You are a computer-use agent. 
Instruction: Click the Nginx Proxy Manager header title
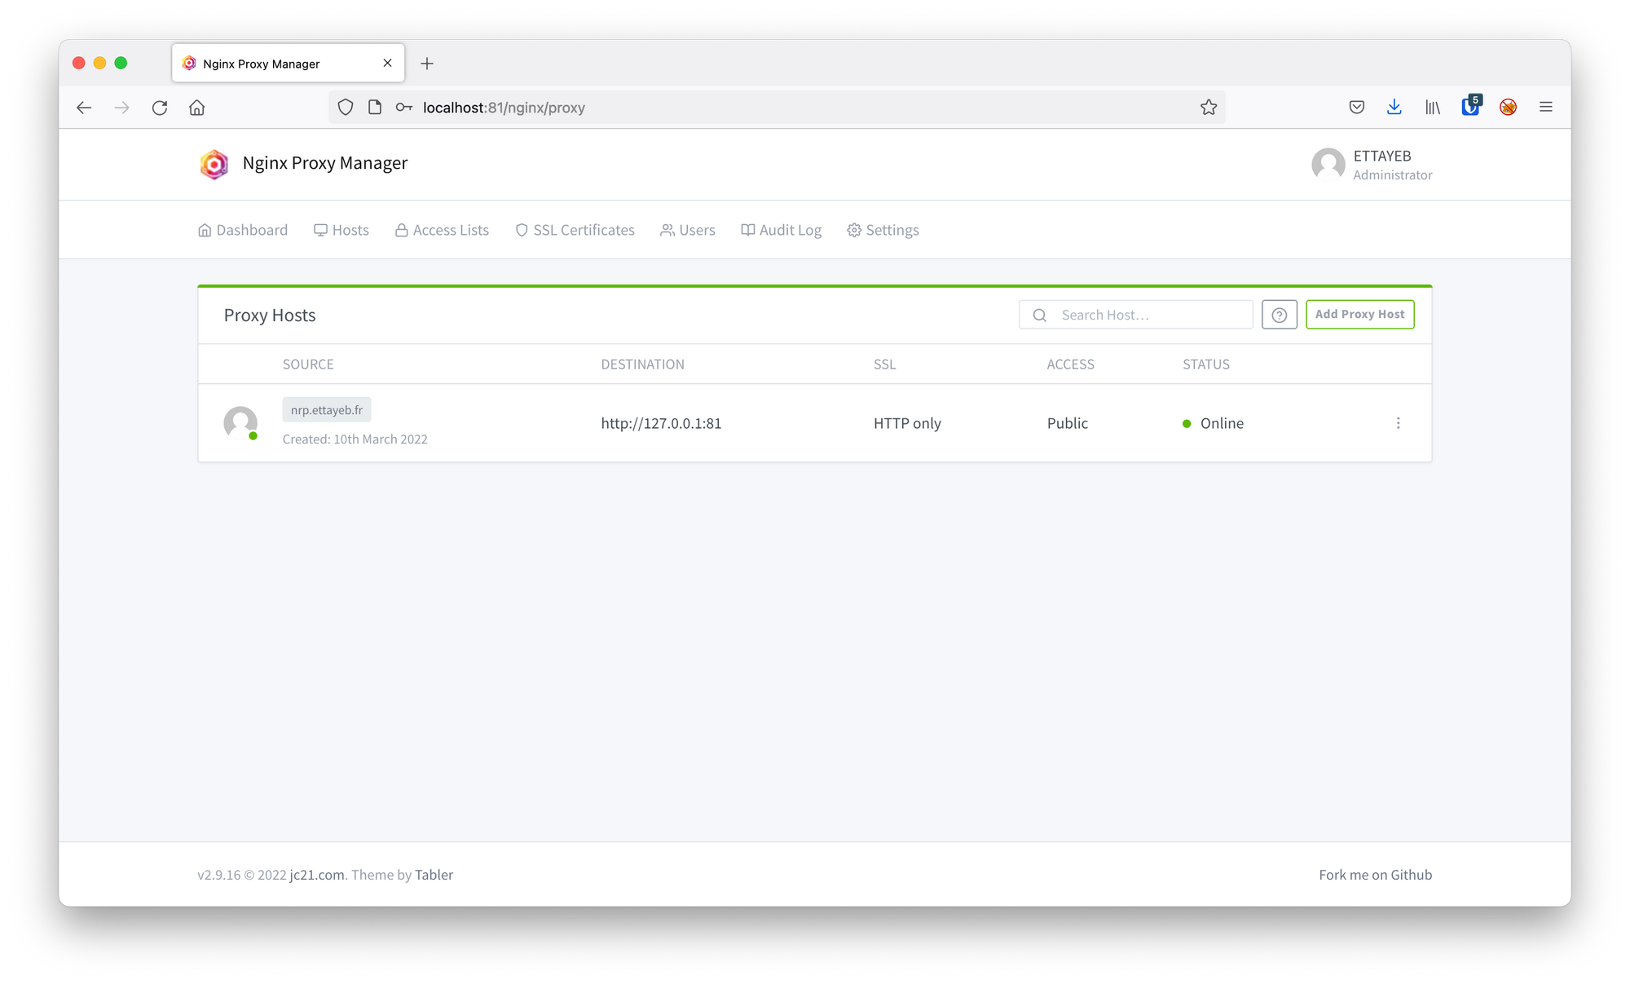coord(325,163)
